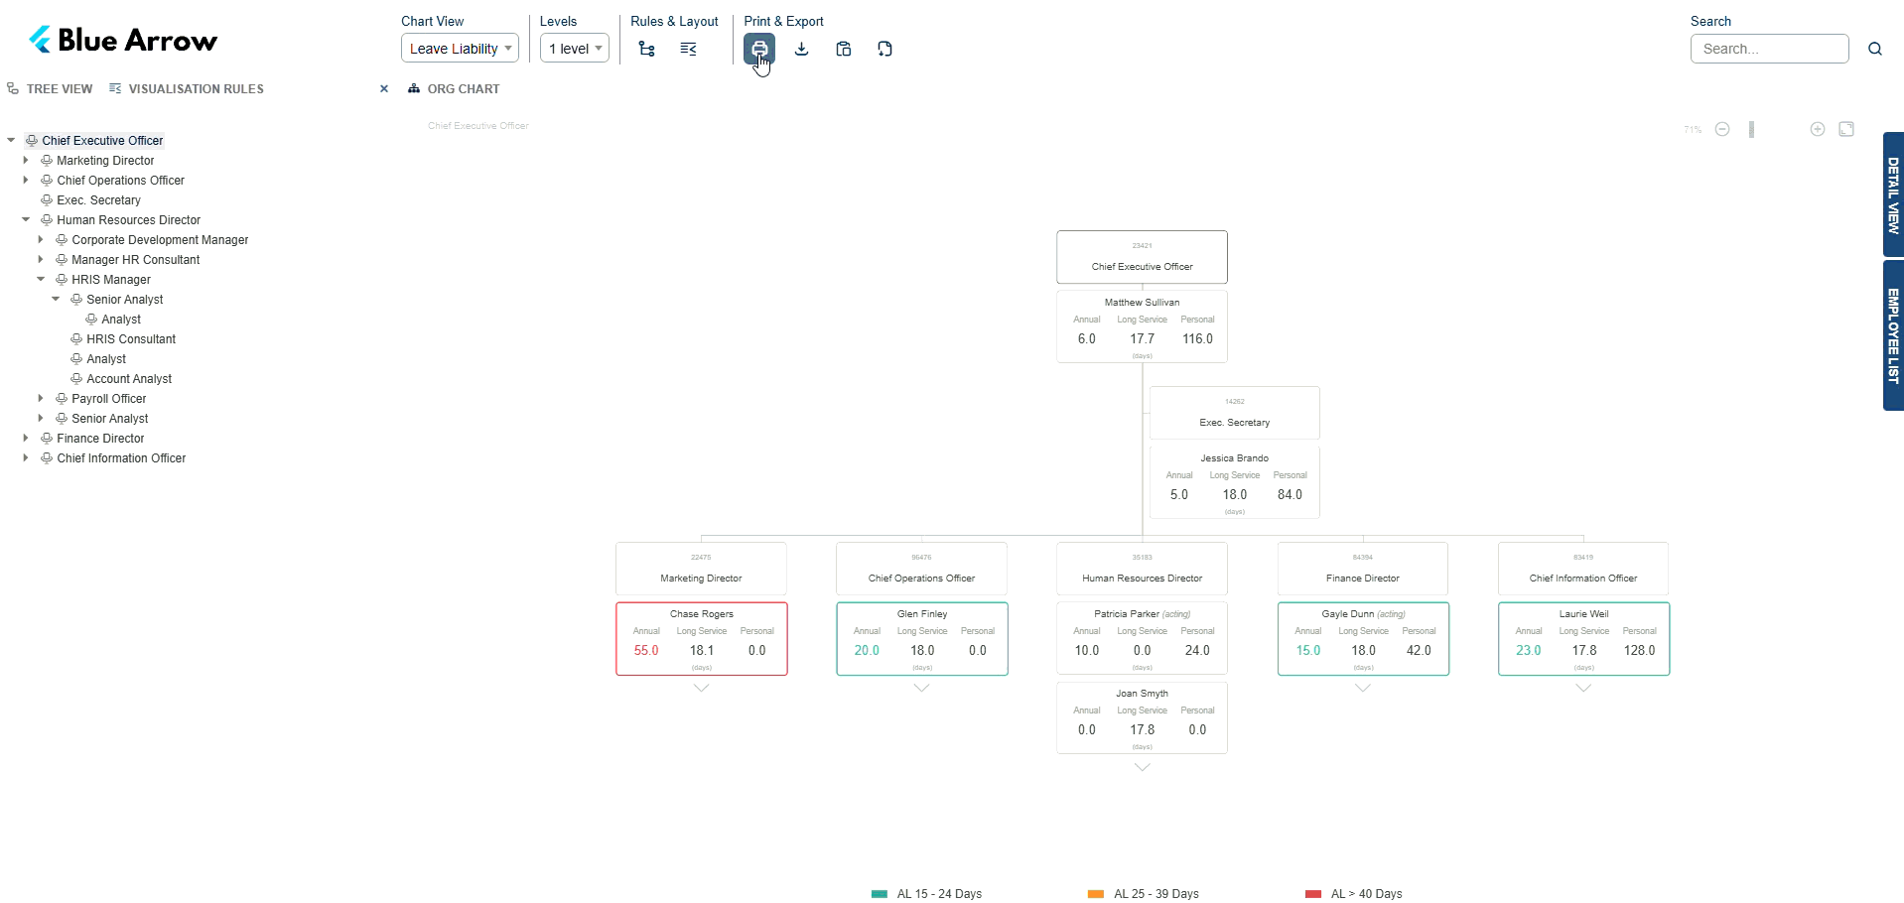The image size is (1904, 903).
Task: Close the ORG CHART tab
Action: point(384,88)
